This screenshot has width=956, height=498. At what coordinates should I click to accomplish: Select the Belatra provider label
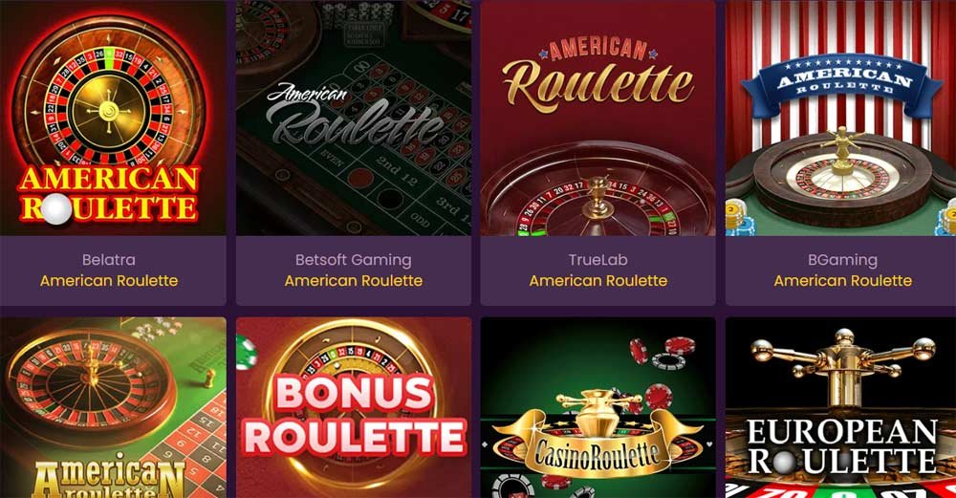coord(109,260)
